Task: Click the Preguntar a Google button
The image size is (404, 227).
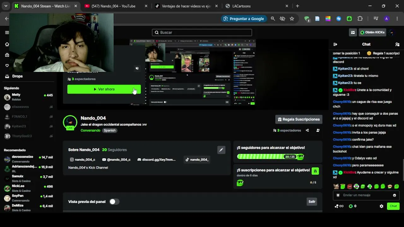Action: 244,19
